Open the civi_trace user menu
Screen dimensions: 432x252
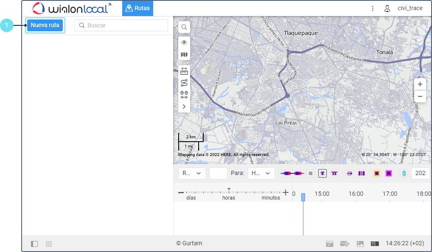click(x=410, y=8)
